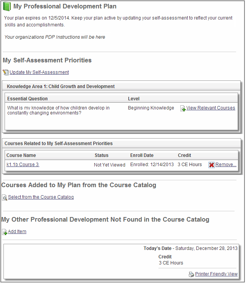
Task: Choose Select from the Course Catalog
Action: click(x=40, y=197)
